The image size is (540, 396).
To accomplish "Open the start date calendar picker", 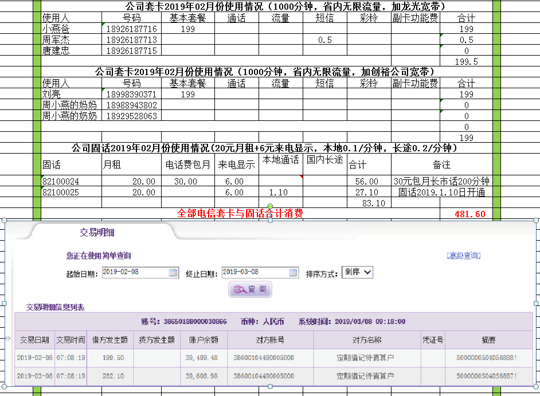I will pyautogui.click(x=174, y=273).
